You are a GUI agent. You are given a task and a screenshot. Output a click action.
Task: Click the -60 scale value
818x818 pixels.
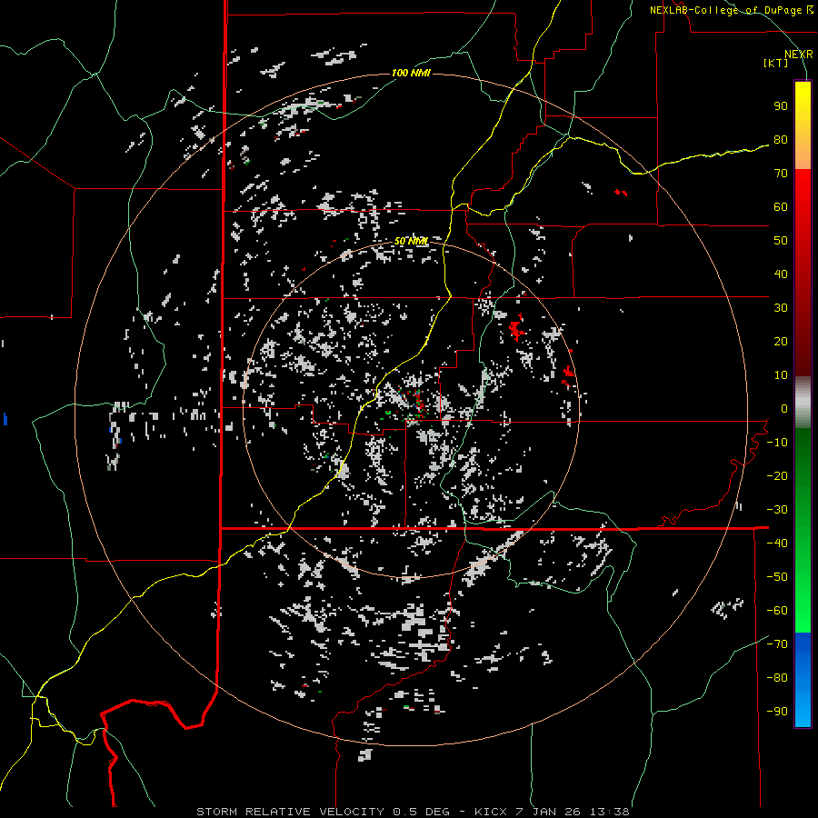click(777, 611)
